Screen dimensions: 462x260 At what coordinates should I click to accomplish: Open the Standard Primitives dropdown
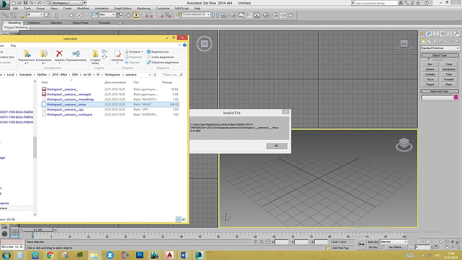pos(440,48)
